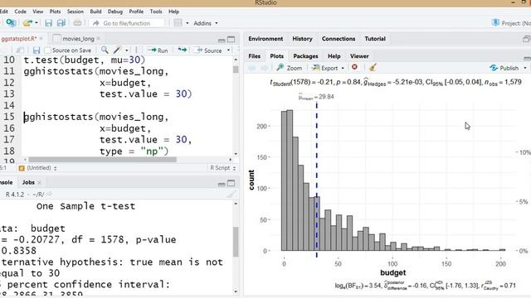531x298 pixels.
Task: Go to the next plot arrow
Action: tap(265, 68)
